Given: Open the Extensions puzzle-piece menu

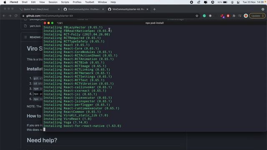Looking at the screenshot, I should point(234,16).
